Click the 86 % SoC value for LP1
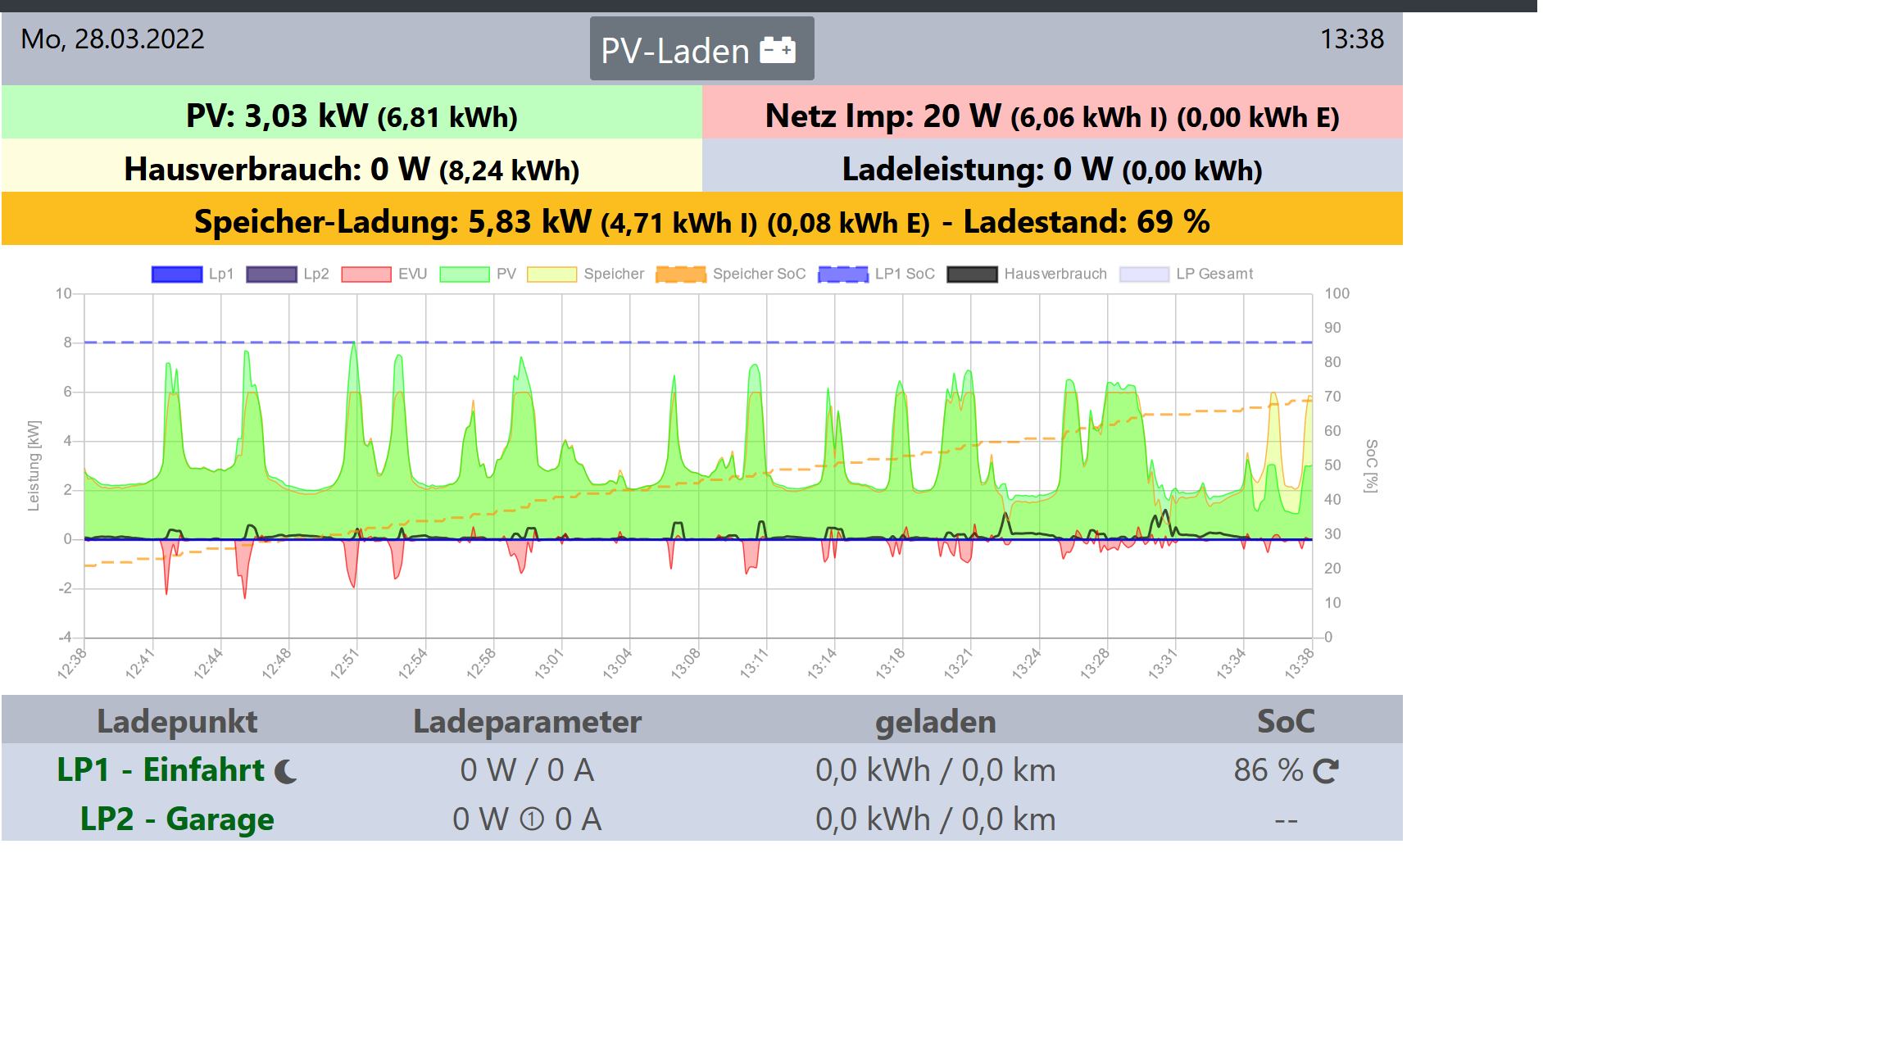The width and height of the screenshot is (1888, 1062). click(1268, 770)
